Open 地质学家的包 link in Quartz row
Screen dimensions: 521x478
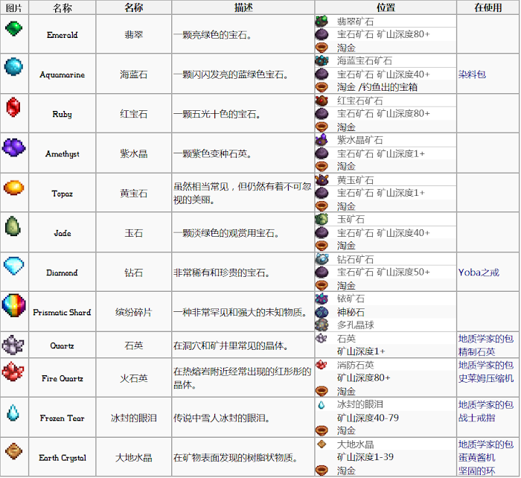point(486,339)
